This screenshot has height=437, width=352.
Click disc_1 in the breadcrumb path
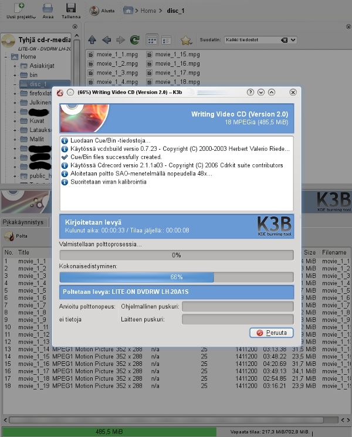coord(175,11)
